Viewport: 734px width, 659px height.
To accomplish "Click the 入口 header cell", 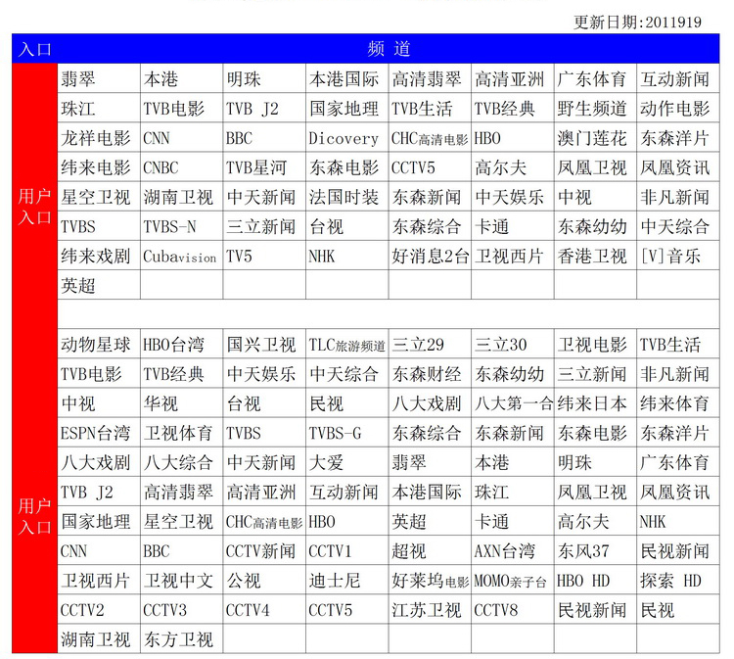I will click(x=34, y=49).
